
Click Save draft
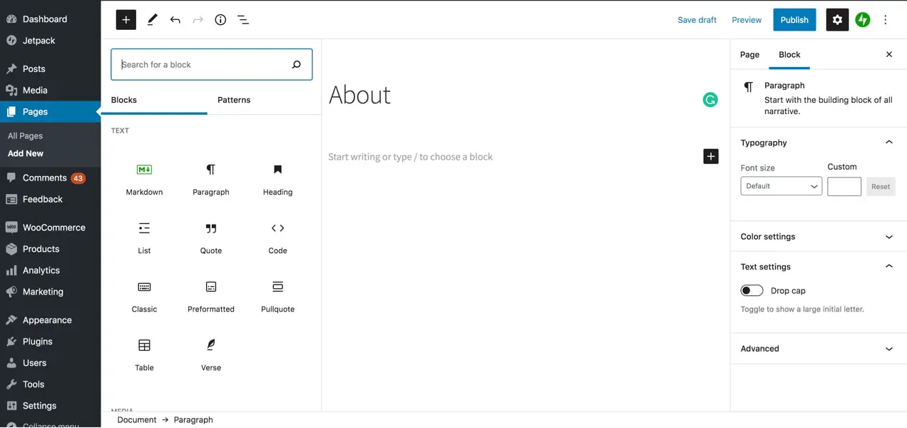697,20
